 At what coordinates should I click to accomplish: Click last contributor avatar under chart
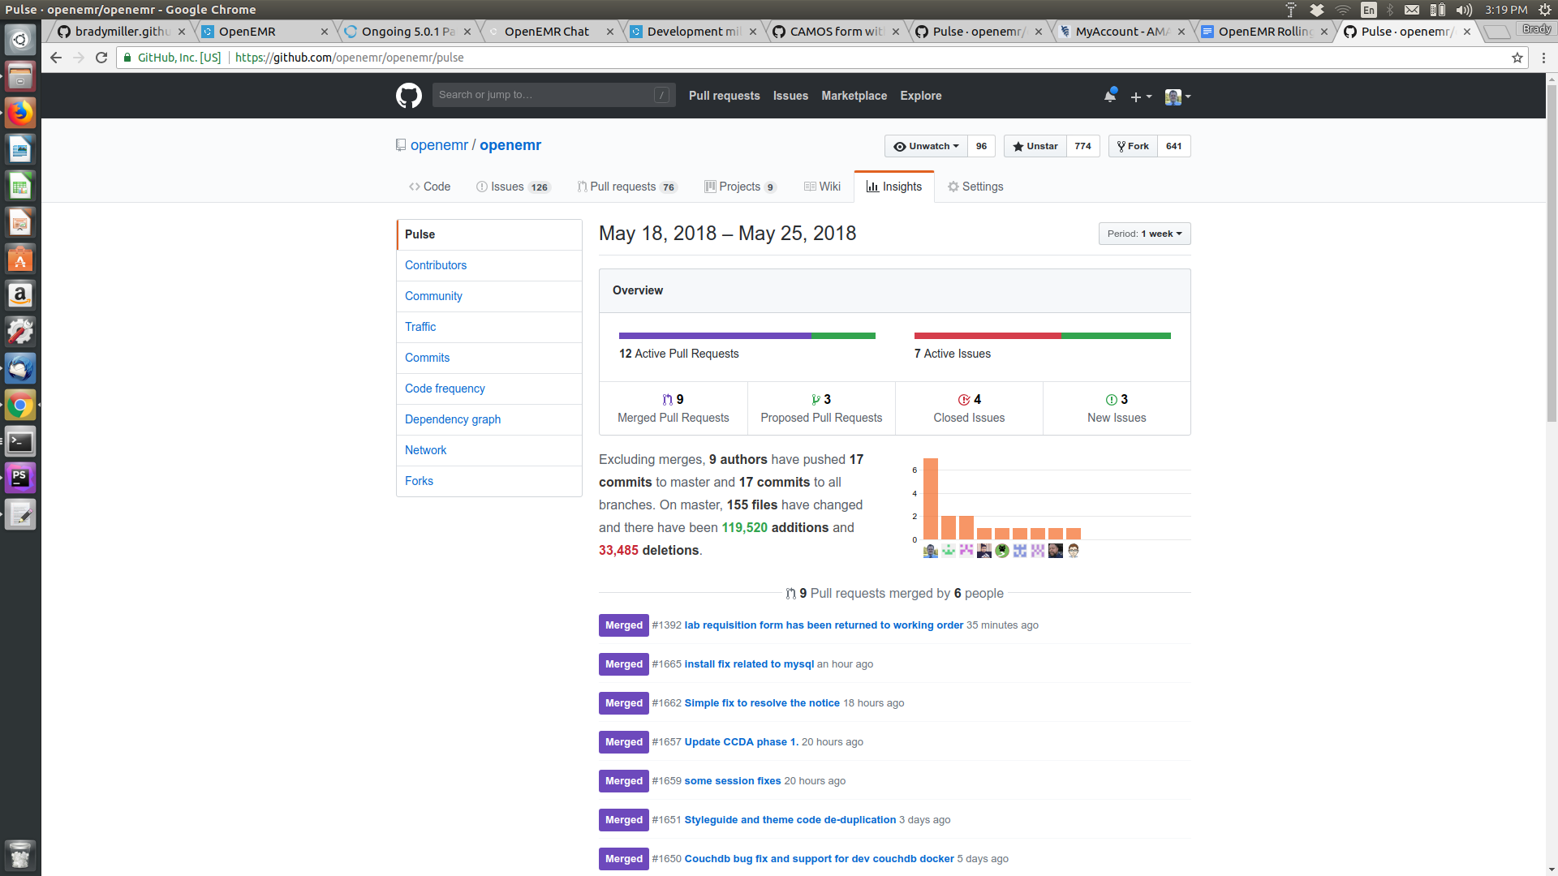click(x=1074, y=551)
